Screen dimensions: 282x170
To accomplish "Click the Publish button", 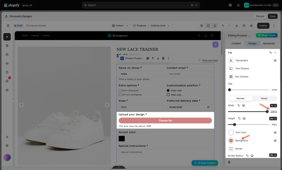I will pos(263,26).
